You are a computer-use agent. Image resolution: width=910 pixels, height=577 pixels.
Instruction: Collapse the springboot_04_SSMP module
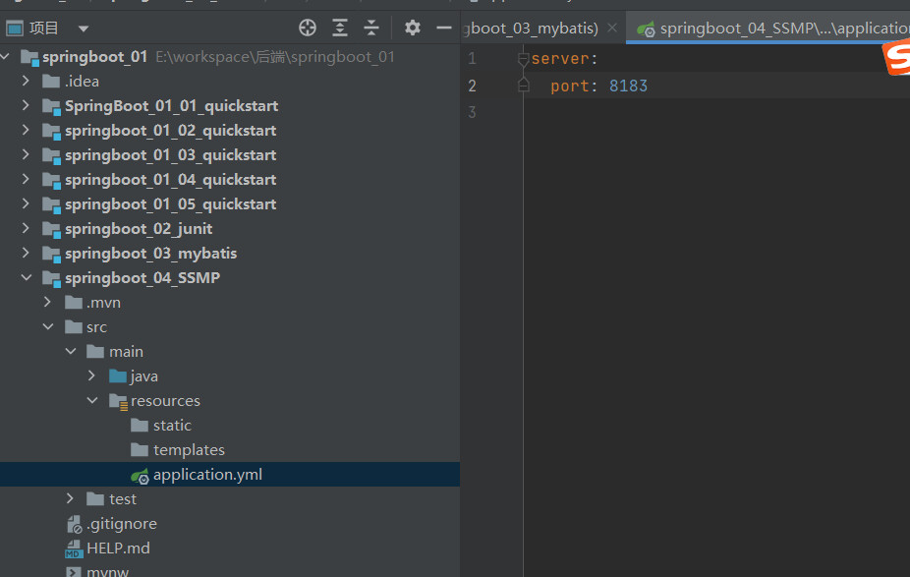(27, 277)
